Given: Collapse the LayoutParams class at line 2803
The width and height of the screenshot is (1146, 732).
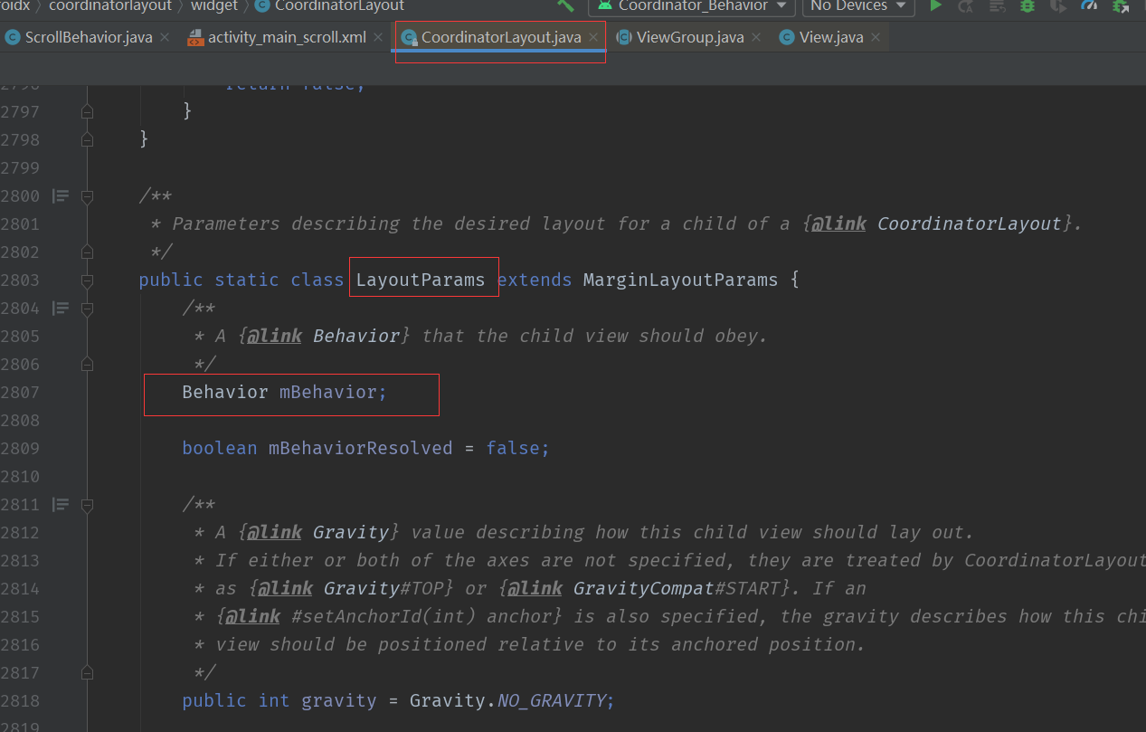Looking at the screenshot, I should pos(87,280).
